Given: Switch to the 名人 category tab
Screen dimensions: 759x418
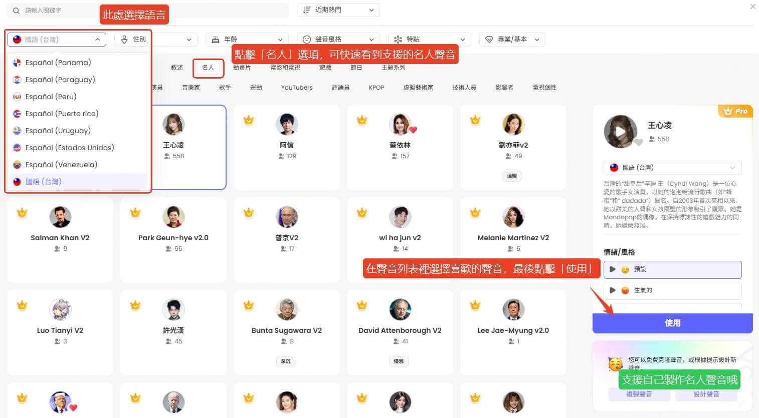Looking at the screenshot, I should [208, 68].
